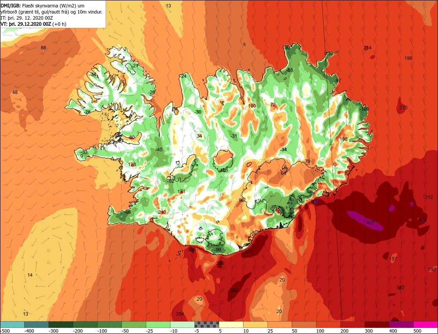438x334 pixels.
Task: Click the legend label '-10'
Action: click(x=174, y=331)
